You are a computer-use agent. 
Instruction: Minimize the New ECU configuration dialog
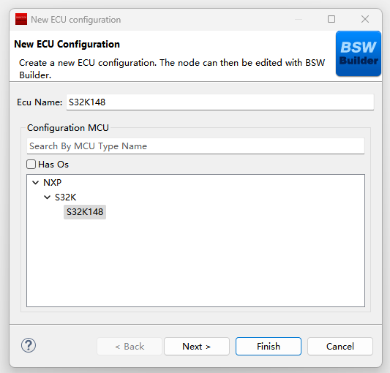[x=299, y=19]
